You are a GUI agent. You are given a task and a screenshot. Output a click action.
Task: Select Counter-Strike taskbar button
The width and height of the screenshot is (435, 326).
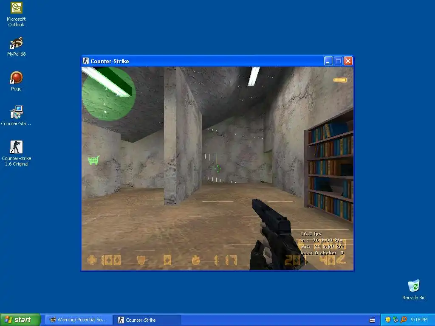147,320
